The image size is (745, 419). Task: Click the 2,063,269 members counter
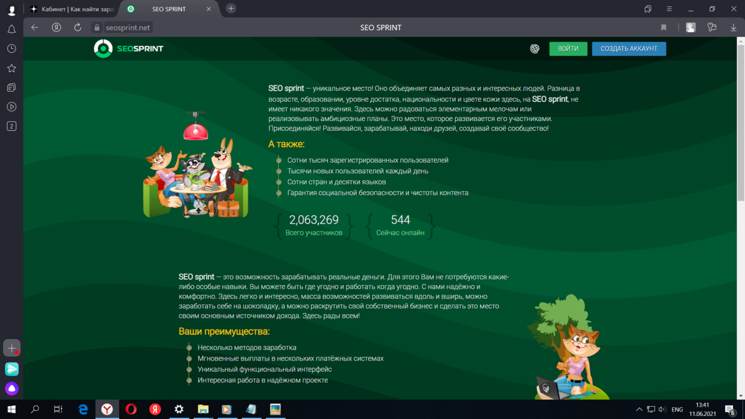[314, 220]
